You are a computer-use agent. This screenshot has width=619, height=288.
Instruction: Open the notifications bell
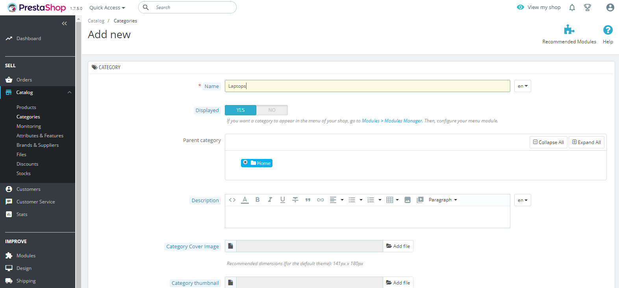(572, 7)
